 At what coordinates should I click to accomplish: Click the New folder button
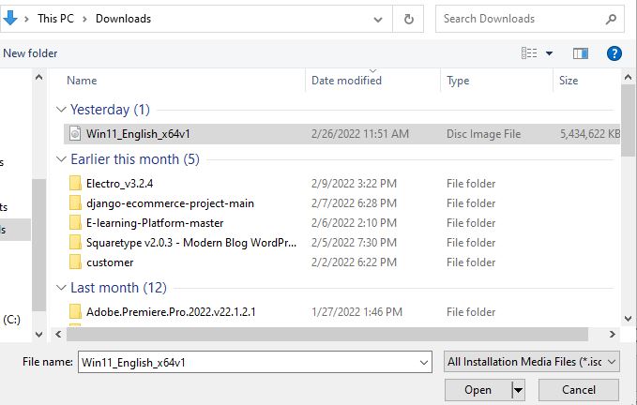point(30,53)
